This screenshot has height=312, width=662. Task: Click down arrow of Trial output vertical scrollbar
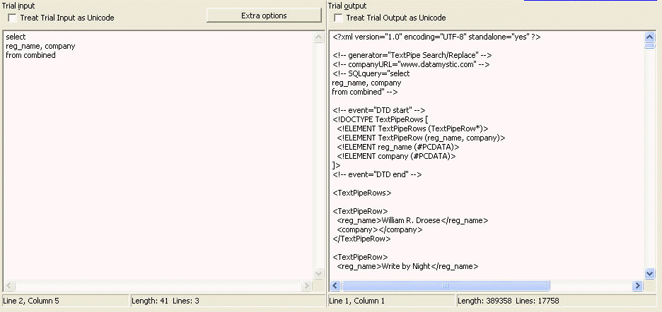(x=650, y=273)
